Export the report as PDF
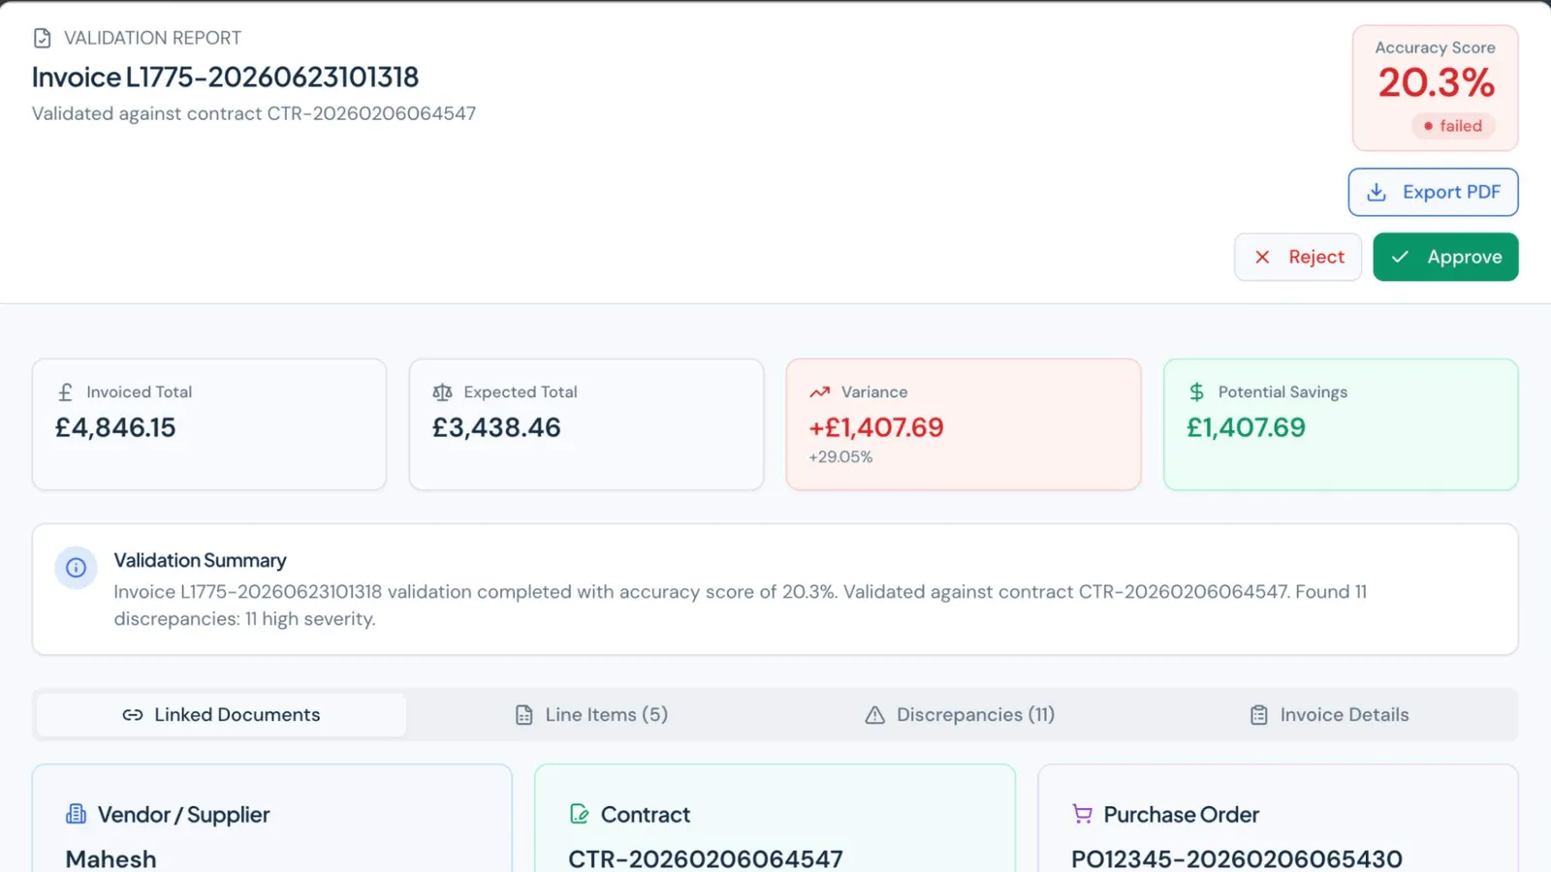The height and width of the screenshot is (872, 1551). coord(1433,192)
